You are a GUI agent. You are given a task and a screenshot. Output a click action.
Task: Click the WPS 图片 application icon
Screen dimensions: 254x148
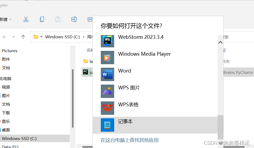coord(107,91)
